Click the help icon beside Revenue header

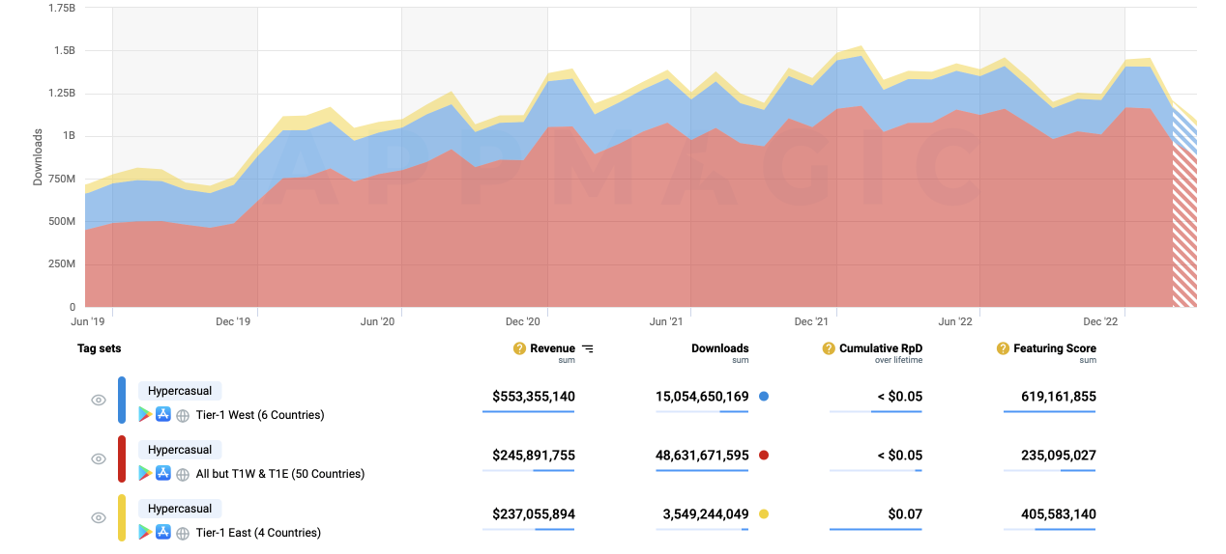point(519,348)
